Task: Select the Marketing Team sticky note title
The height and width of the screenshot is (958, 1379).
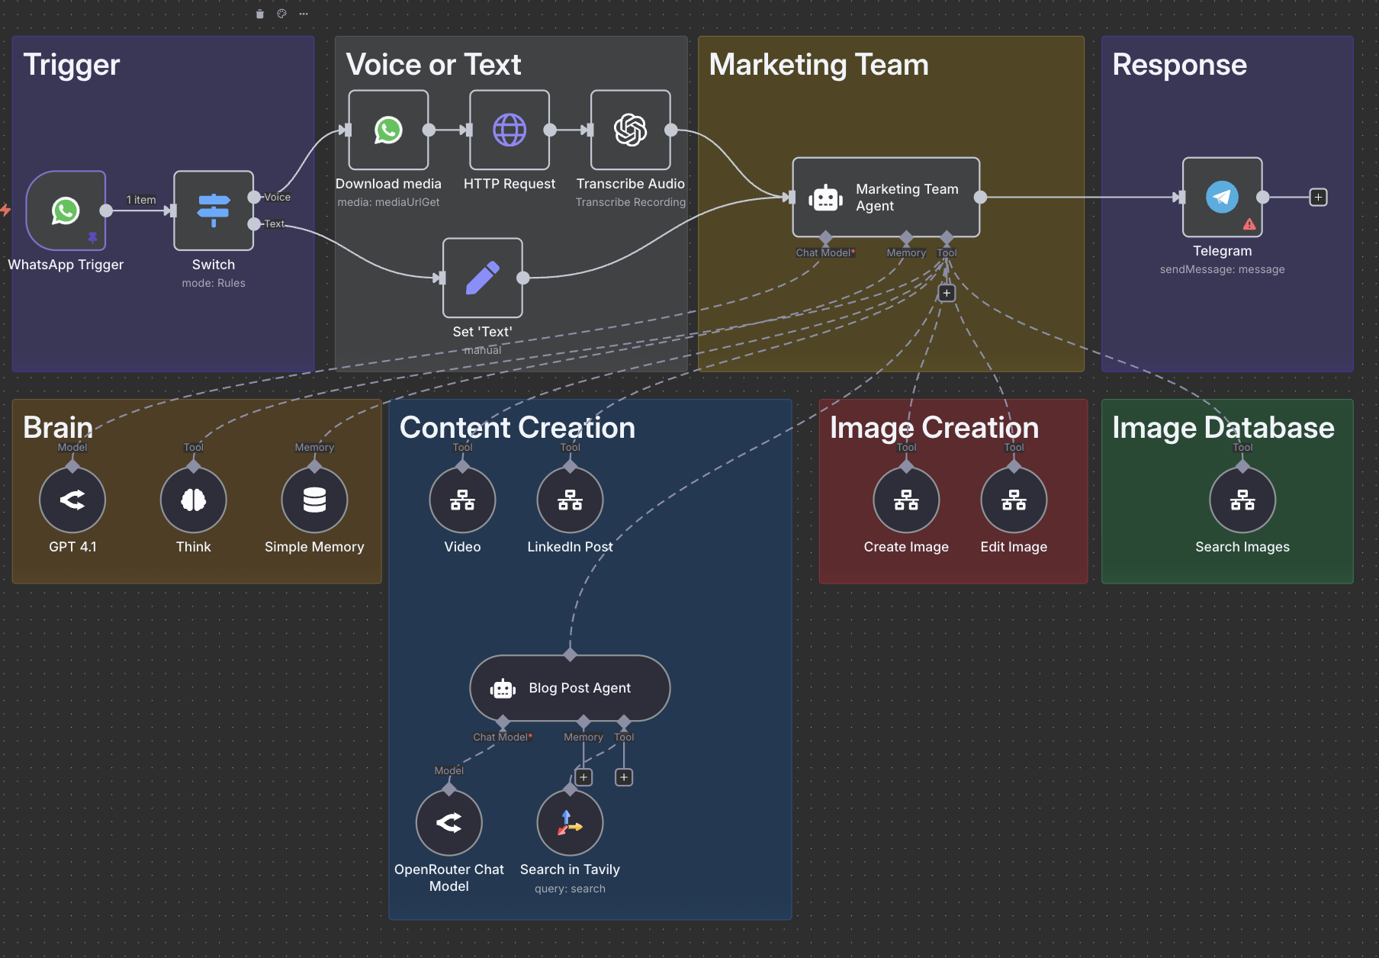Action: tap(819, 65)
